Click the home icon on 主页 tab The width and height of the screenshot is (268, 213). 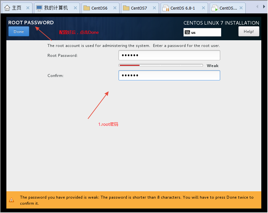pyautogui.click(x=7, y=8)
